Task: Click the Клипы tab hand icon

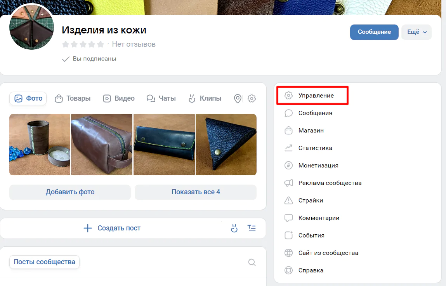Action: tap(192, 99)
